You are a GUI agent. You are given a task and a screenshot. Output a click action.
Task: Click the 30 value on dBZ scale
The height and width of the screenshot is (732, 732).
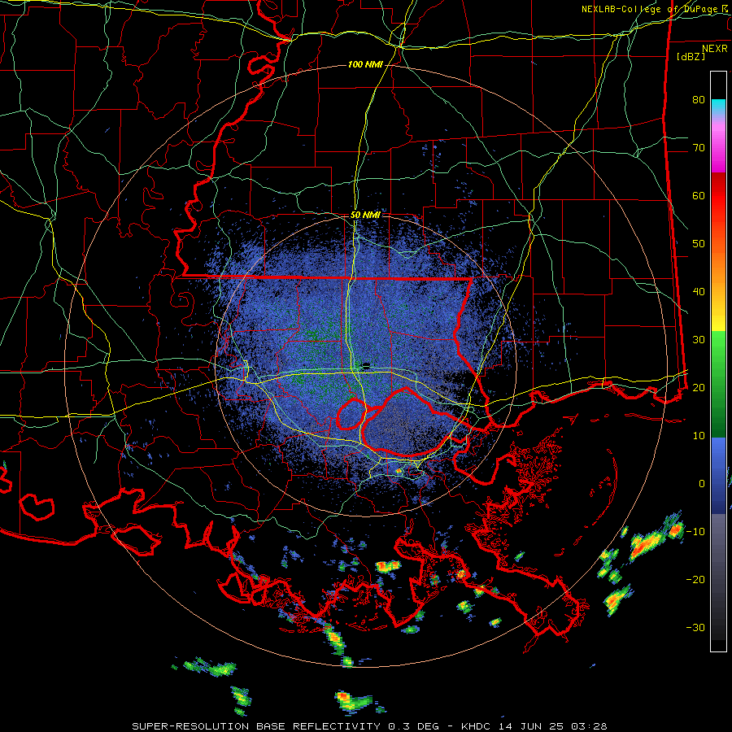[699, 339]
